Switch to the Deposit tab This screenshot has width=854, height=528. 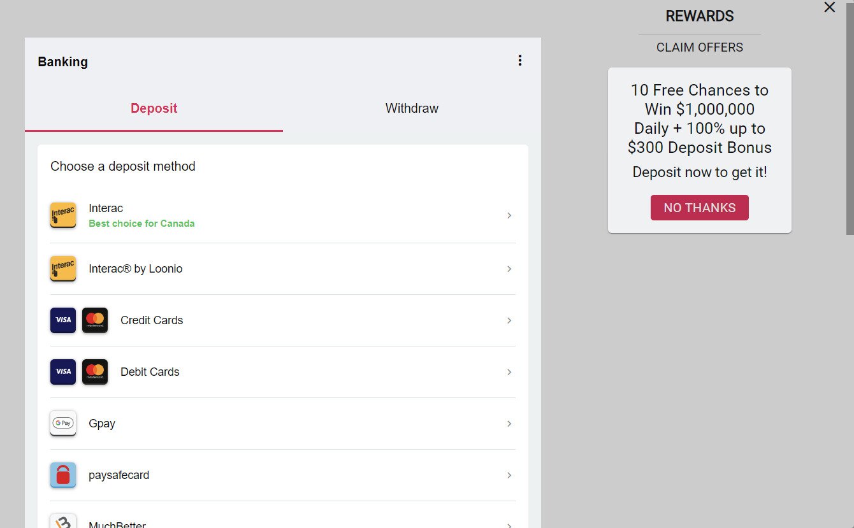(154, 108)
